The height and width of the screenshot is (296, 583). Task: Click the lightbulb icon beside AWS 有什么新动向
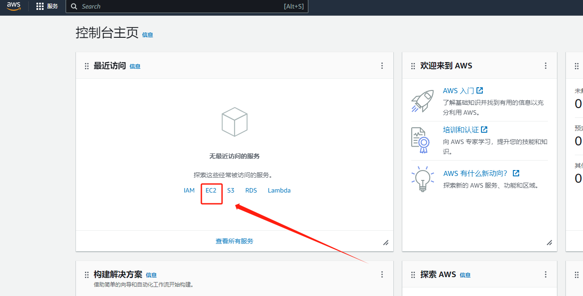[423, 179]
